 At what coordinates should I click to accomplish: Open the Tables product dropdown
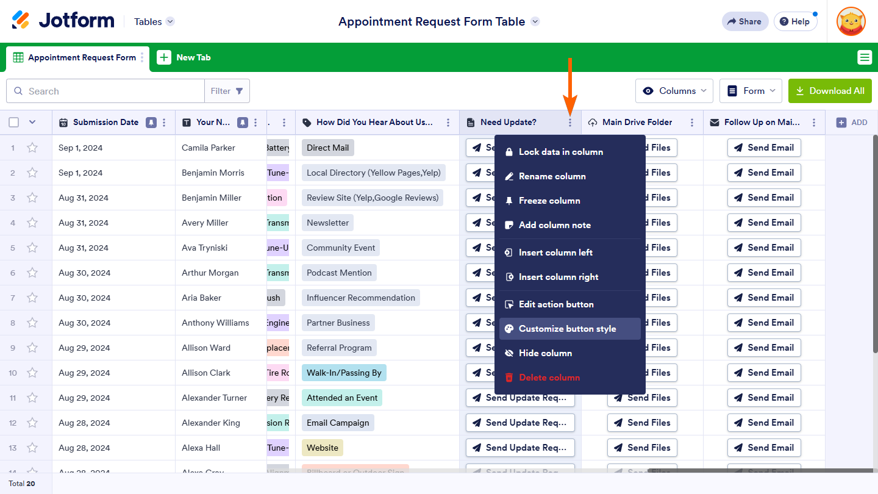click(x=154, y=21)
